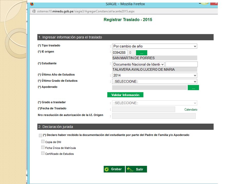Open the Documento Nacional de Identidad dropdown

point(138,64)
